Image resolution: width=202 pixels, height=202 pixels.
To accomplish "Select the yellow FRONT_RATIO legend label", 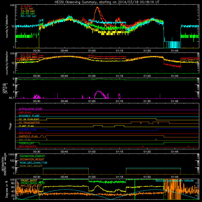I will click(29, 181).
